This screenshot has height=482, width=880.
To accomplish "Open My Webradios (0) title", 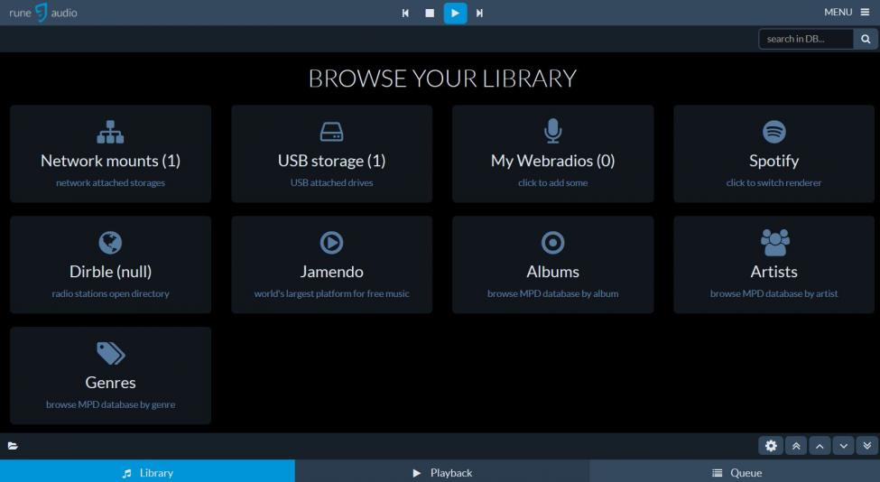I will (552, 161).
